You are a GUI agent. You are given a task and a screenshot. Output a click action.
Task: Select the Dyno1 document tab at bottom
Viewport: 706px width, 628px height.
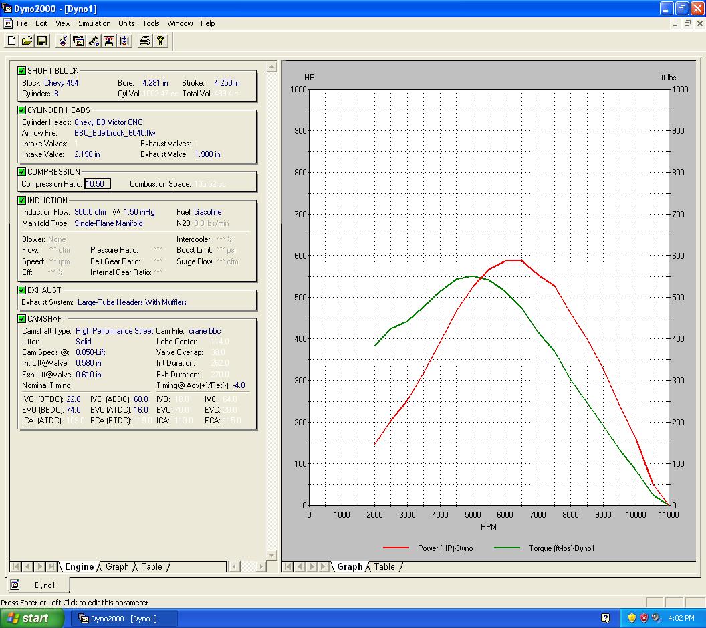39,585
